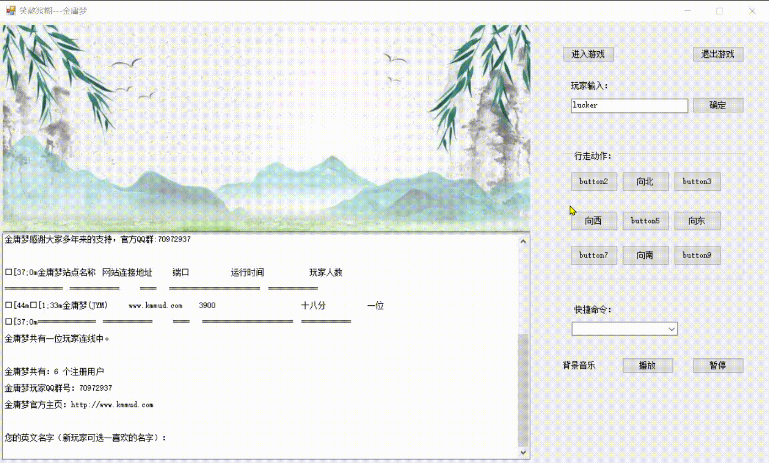This screenshot has height=463, width=769.
Task: Move west with the 向西 button
Action: (594, 221)
